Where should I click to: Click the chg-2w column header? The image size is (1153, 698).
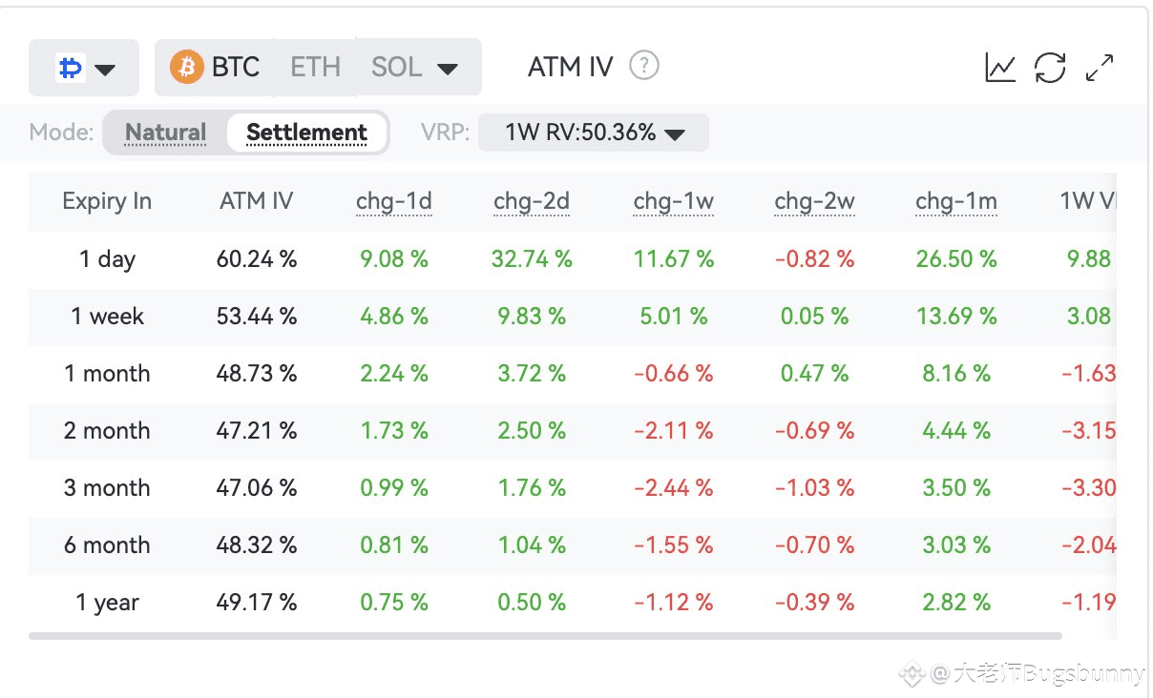click(x=814, y=201)
